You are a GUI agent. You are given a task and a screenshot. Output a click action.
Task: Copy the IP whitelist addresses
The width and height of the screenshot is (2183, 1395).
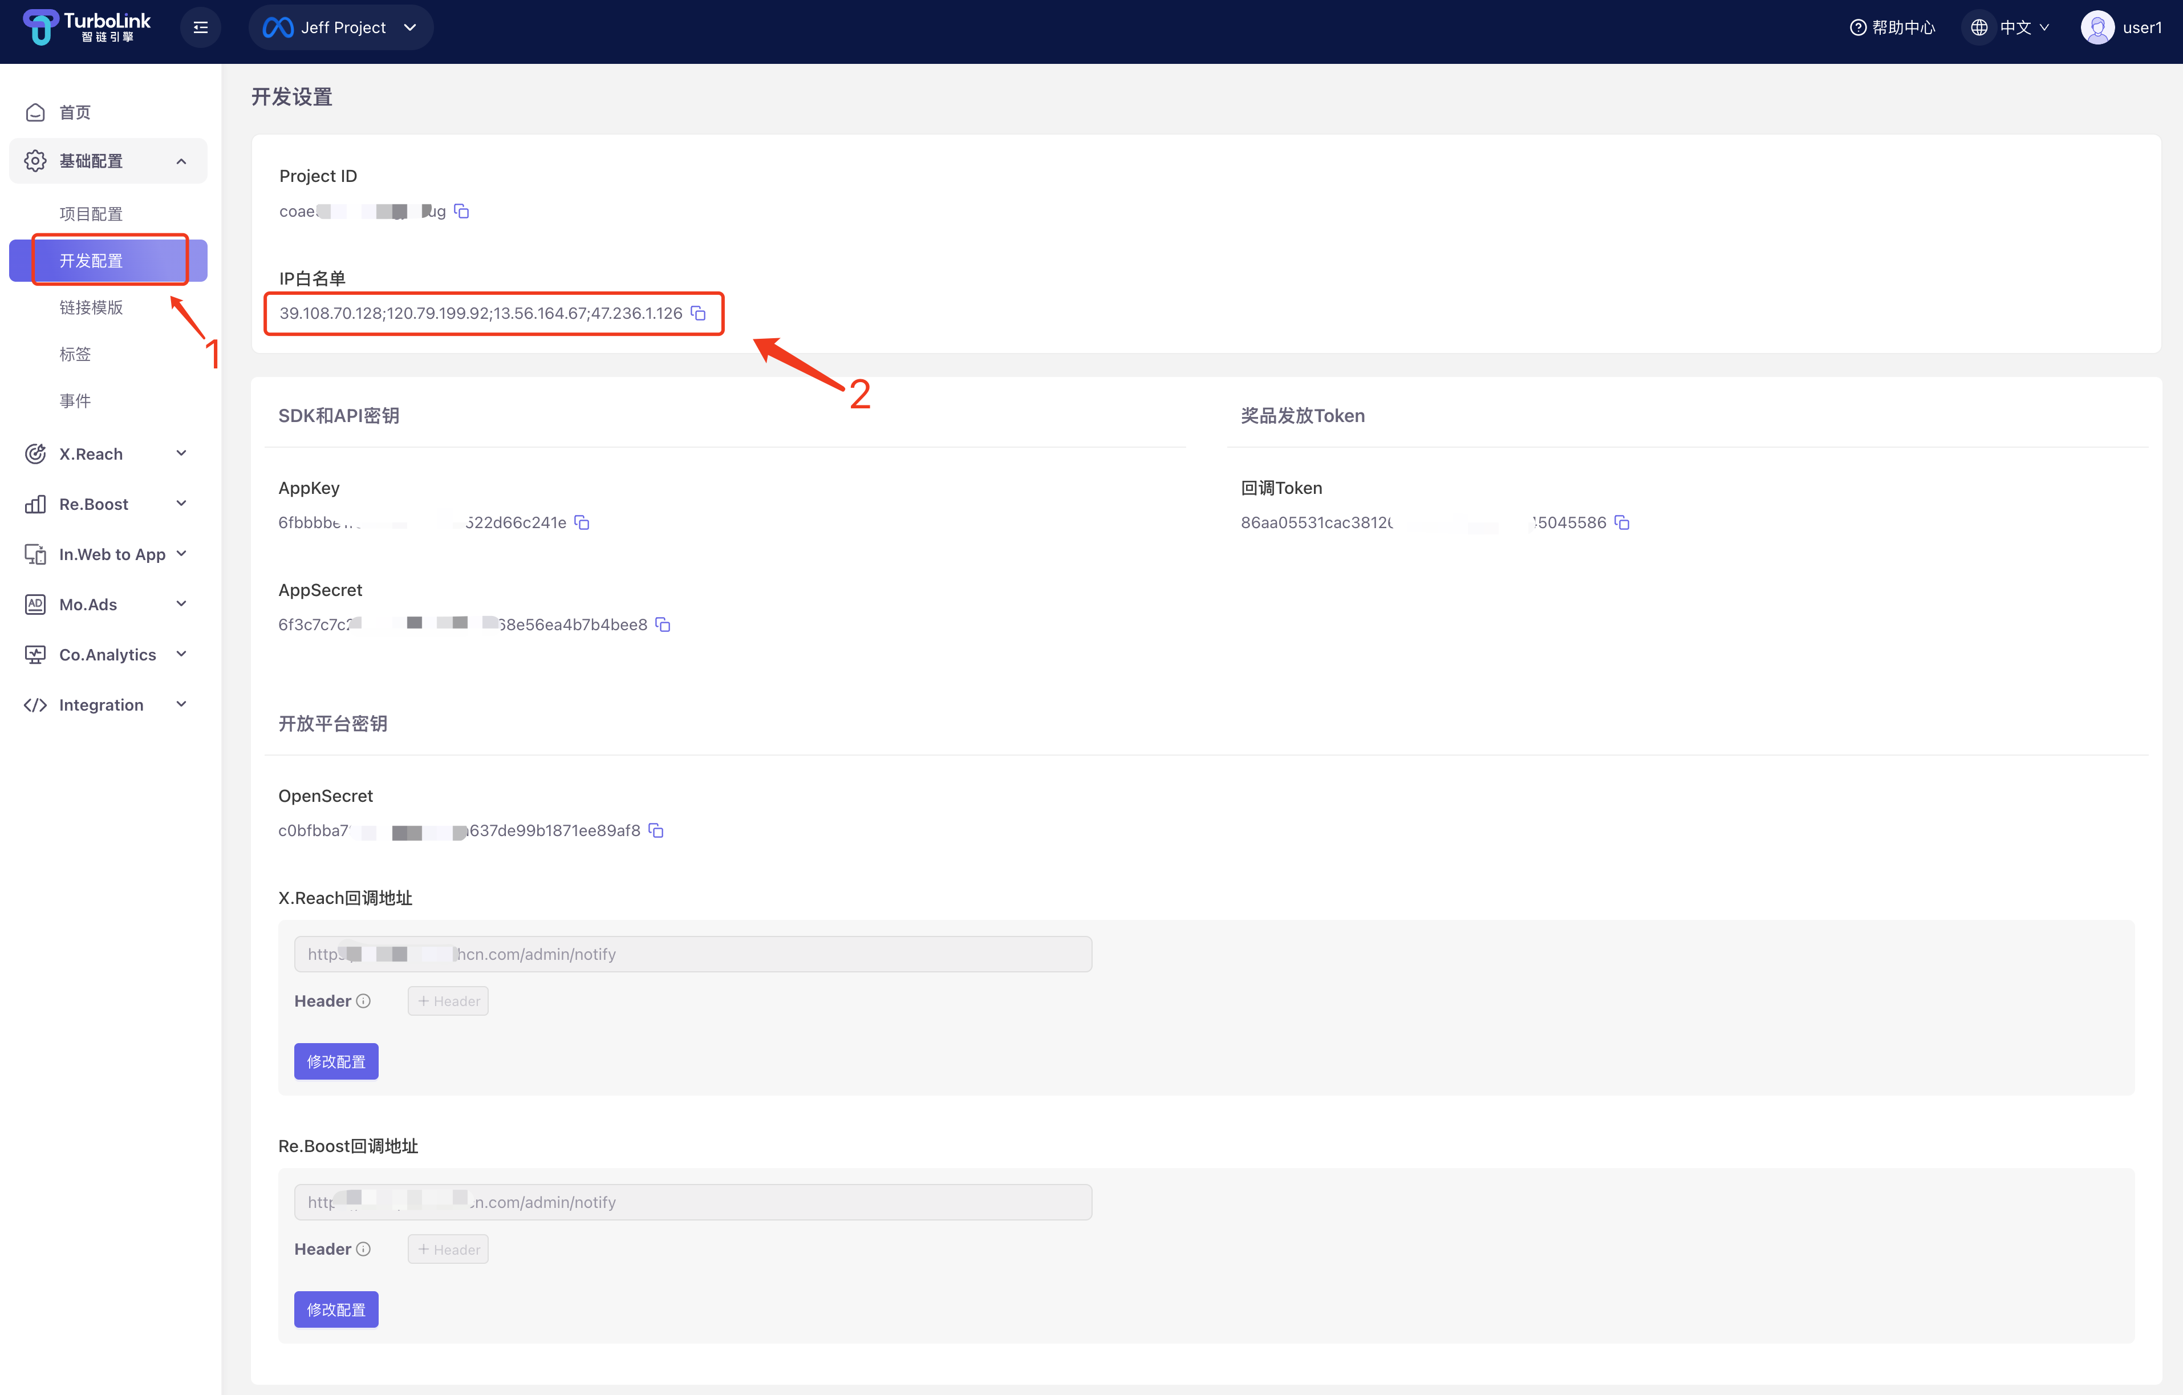[x=698, y=313]
